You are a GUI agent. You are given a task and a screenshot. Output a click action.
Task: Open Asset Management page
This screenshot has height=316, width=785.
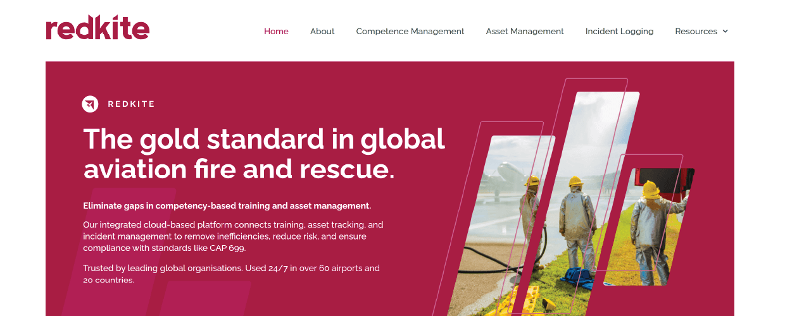point(525,31)
